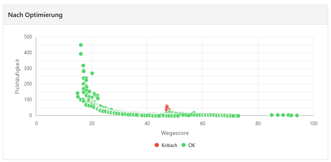Screen dimensions: 331x162
Task: Click the red Kritisch legend color dot
Action: [157, 145]
